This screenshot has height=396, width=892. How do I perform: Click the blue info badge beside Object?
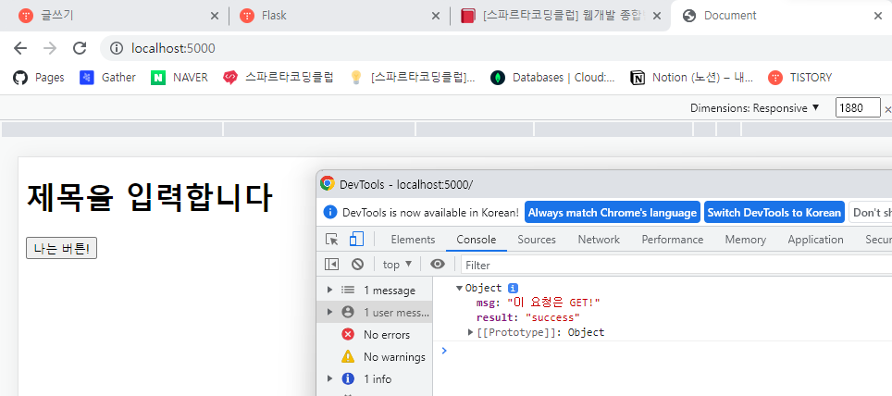(513, 288)
